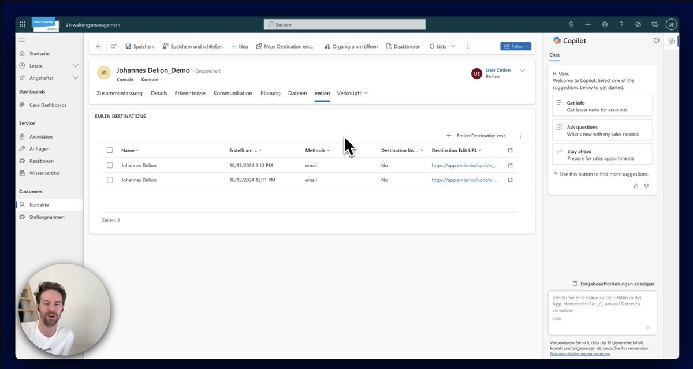The image size is (693, 369).
Task: Expand the Angeheftet navigation group
Action: (x=75, y=77)
